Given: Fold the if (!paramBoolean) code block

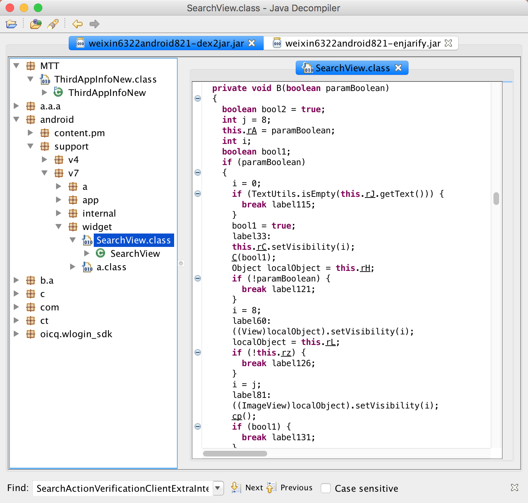Looking at the screenshot, I should click(198, 278).
